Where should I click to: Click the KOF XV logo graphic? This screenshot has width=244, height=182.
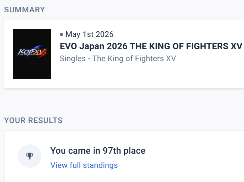32,52
